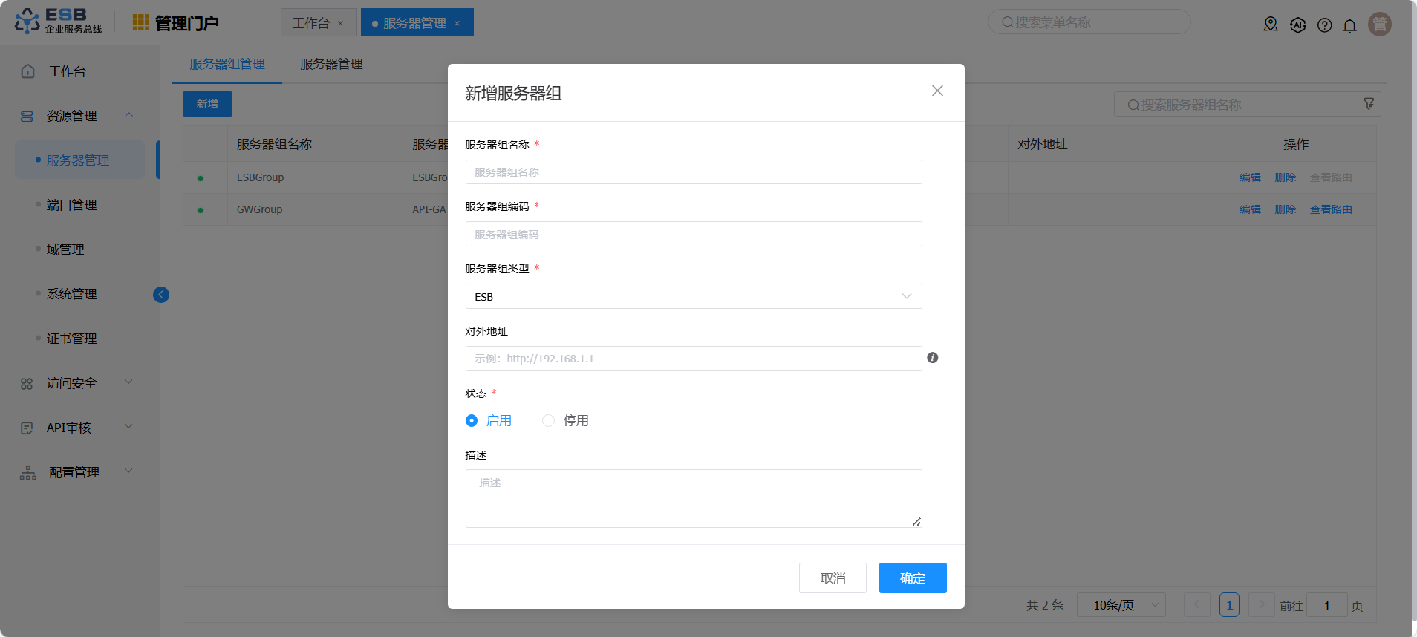Screen dimensions: 1417x637
Task: Click the 确定 button
Action: tap(913, 578)
